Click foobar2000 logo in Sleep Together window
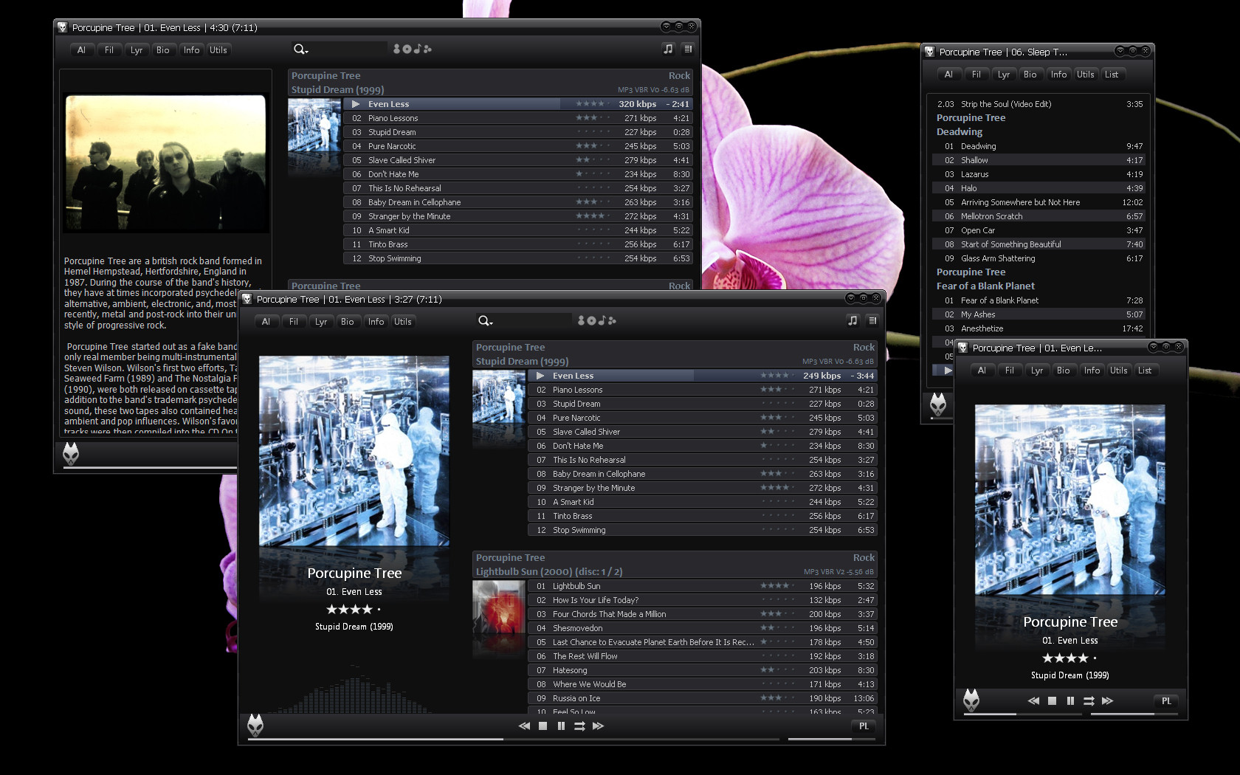 938,404
